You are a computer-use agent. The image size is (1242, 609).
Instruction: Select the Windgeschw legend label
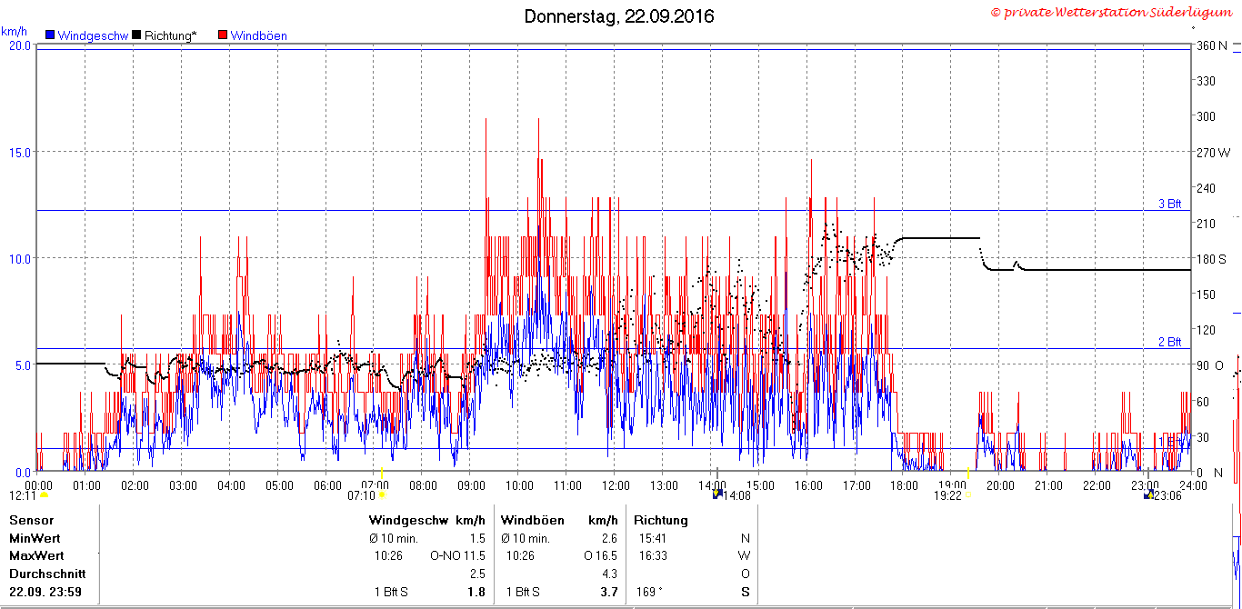point(93,35)
